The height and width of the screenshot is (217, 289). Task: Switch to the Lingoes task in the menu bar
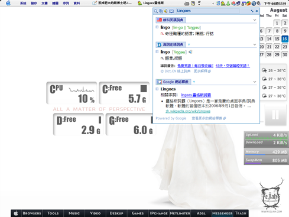(x=151, y=3)
